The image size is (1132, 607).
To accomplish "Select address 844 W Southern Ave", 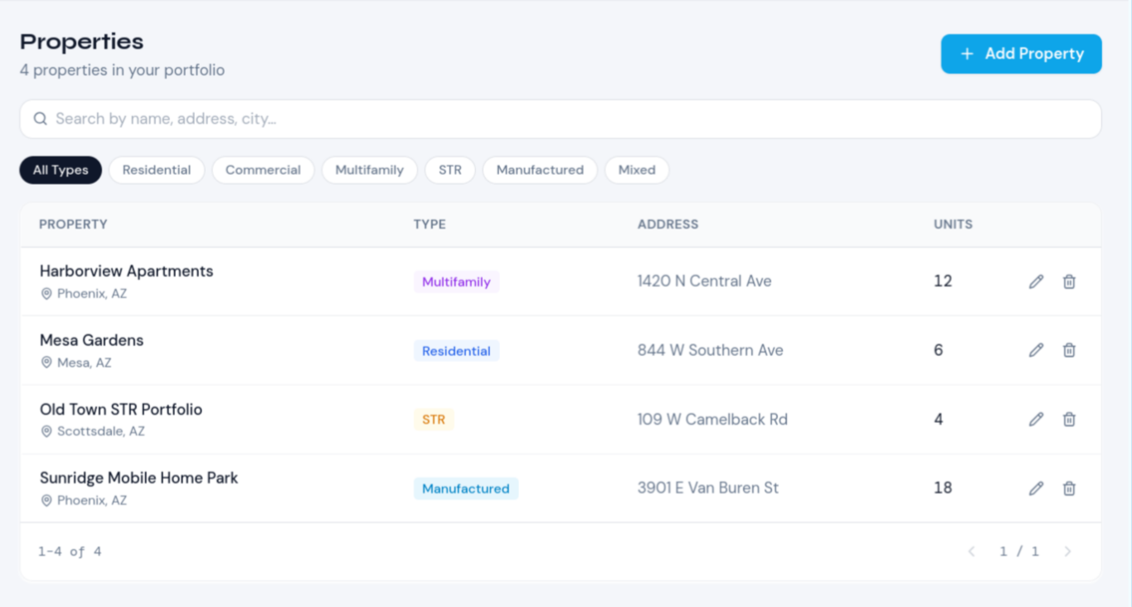I will pos(710,350).
